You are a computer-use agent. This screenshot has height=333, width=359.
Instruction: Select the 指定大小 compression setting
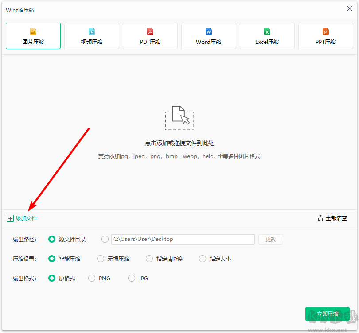(202, 259)
